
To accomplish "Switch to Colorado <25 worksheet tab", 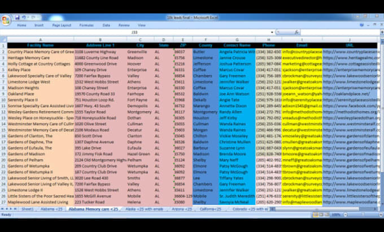I will 250,209.
